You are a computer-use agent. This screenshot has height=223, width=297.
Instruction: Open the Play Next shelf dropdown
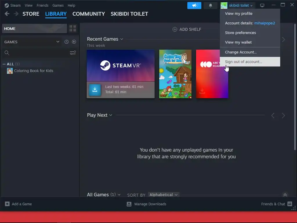tap(111, 115)
